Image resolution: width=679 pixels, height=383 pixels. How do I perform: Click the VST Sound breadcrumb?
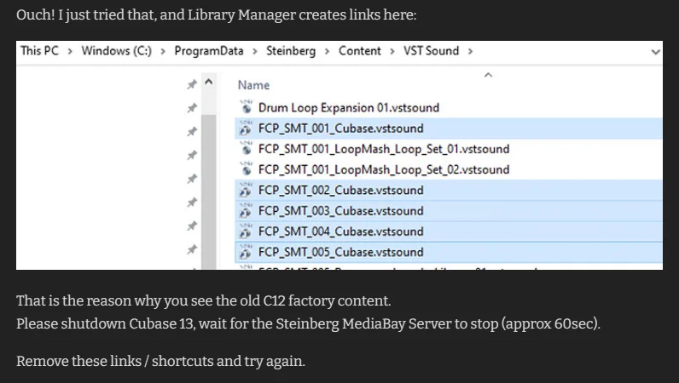(432, 51)
